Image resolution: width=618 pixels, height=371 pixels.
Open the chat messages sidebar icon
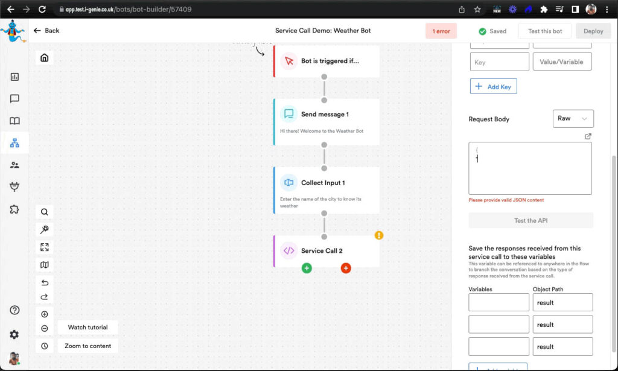tap(14, 99)
